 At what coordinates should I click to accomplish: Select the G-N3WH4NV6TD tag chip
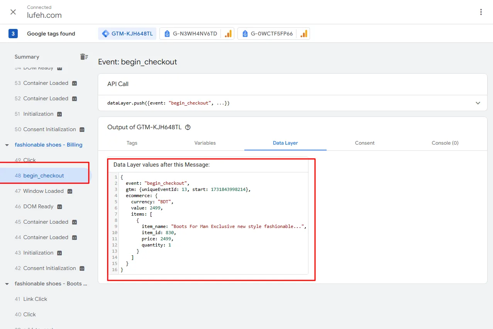[x=197, y=34]
